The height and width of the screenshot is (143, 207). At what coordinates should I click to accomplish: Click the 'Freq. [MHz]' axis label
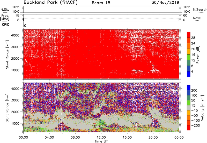pos(5,18)
